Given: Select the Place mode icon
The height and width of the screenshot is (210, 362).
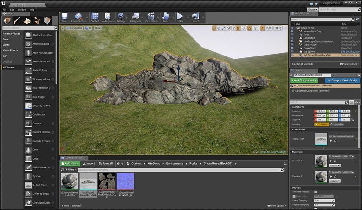Looking at the screenshot, I should (7, 21).
